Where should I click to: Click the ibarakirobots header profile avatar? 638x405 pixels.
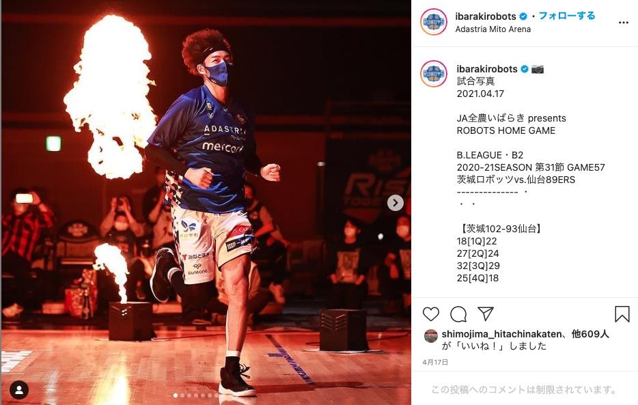click(x=434, y=22)
